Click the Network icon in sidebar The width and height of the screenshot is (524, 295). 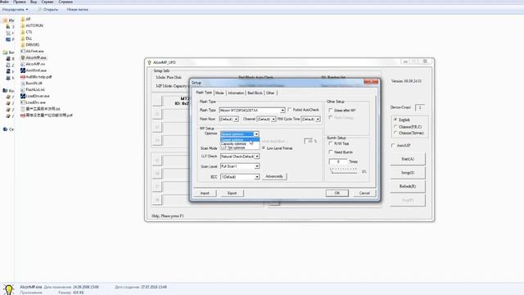pyautogui.click(x=5, y=129)
